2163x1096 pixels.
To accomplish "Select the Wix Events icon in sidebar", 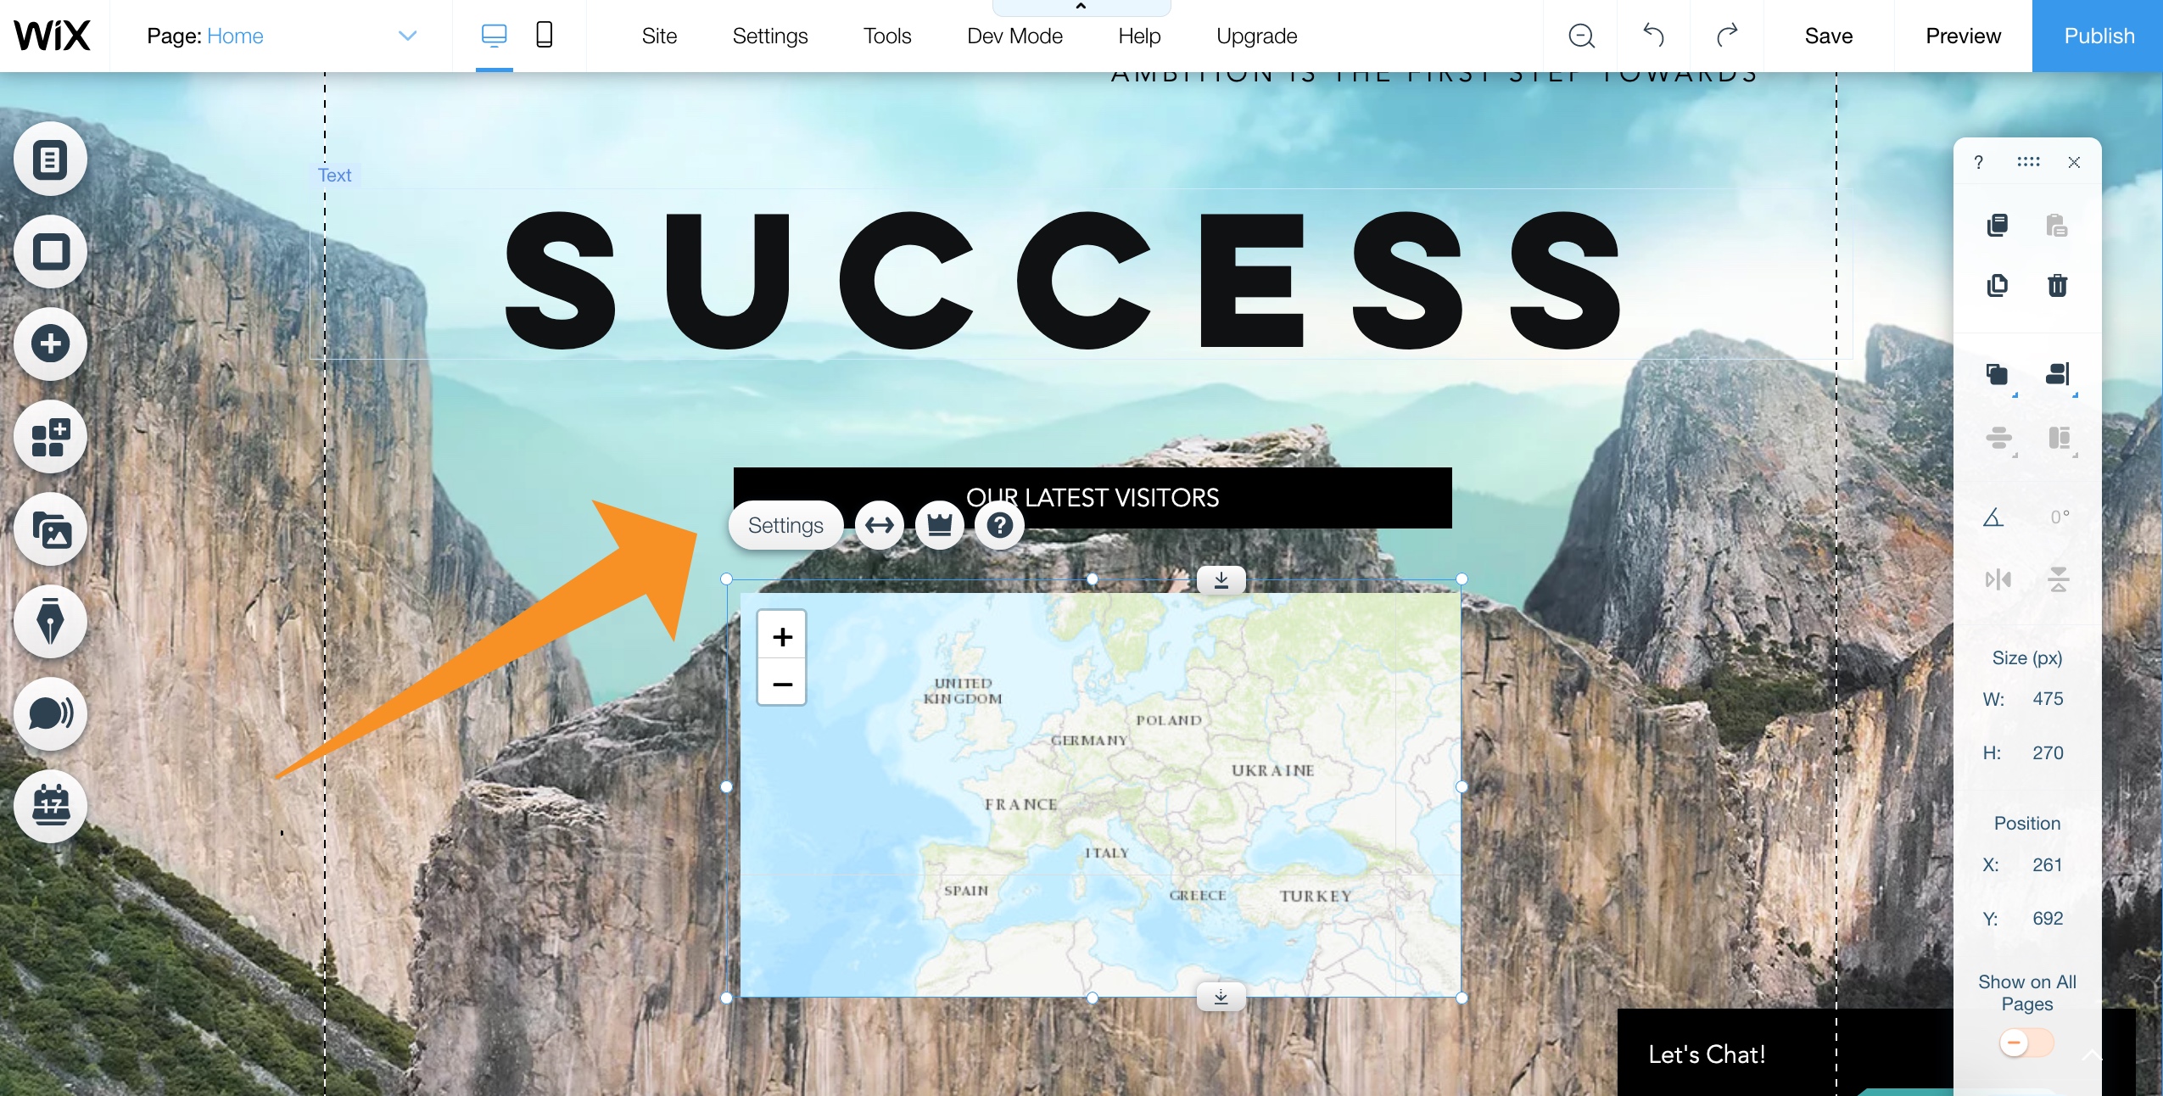I will click(x=49, y=804).
